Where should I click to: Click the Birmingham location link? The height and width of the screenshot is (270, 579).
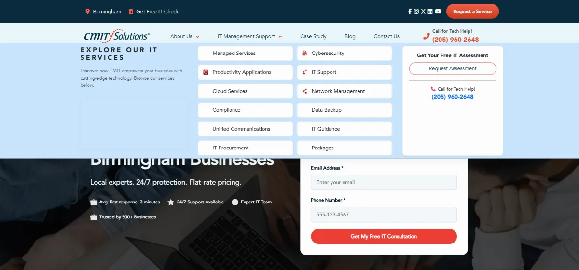tap(107, 11)
